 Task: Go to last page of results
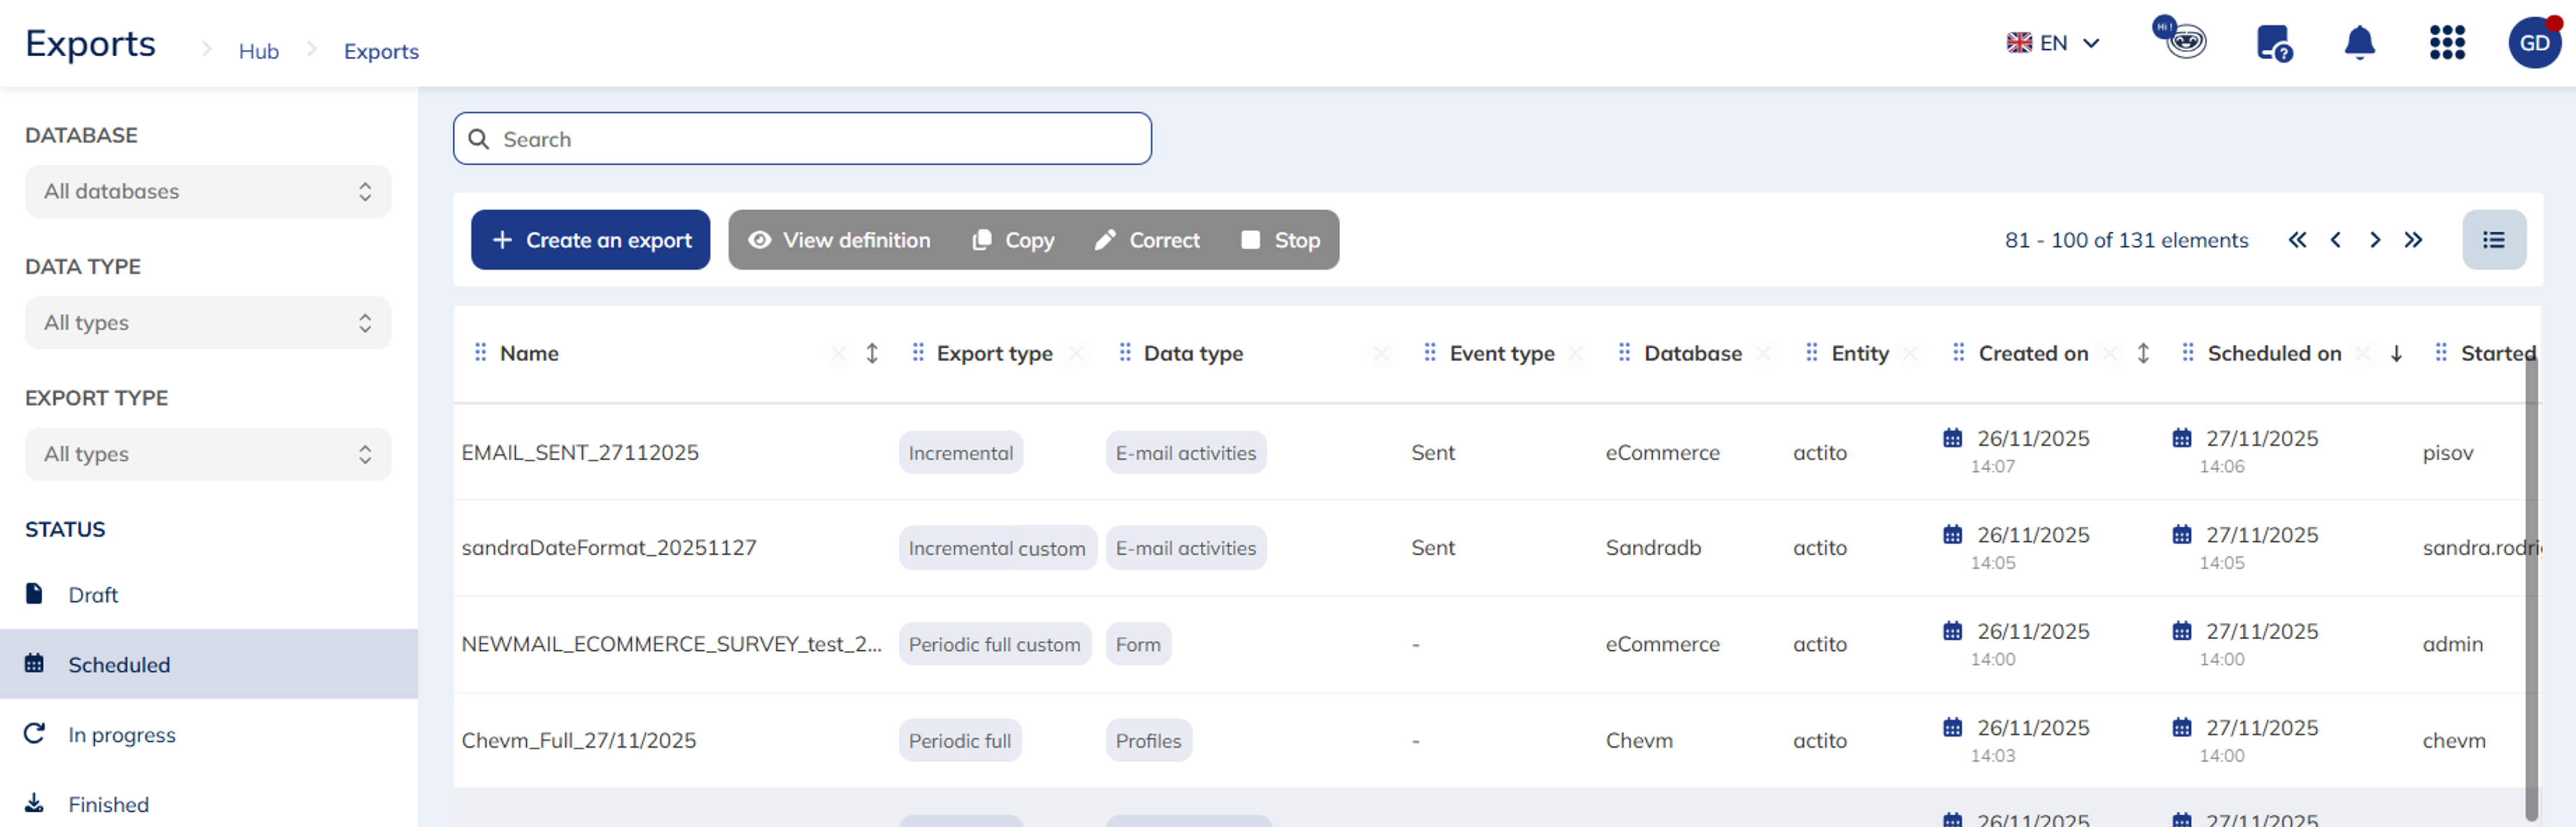[2413, 240]
